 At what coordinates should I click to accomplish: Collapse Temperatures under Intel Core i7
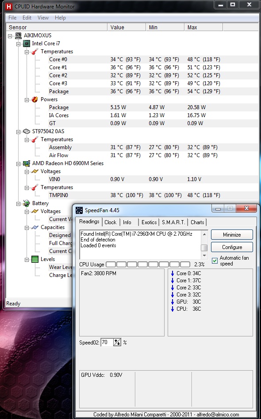[27, 52]
